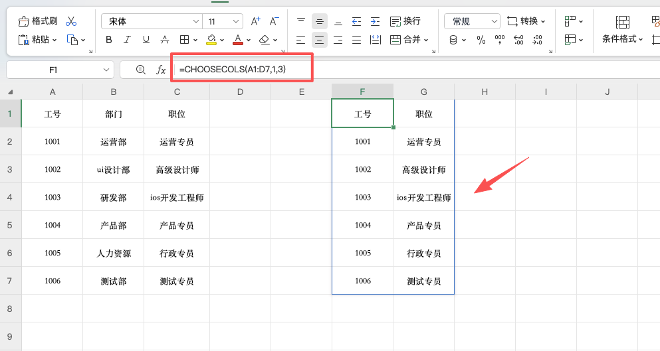The image size is (660, 351).
Task: Select column B header
Action: (x=114, y=92)
